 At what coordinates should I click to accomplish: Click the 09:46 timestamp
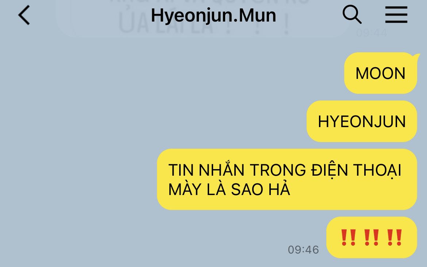[303, 249]
